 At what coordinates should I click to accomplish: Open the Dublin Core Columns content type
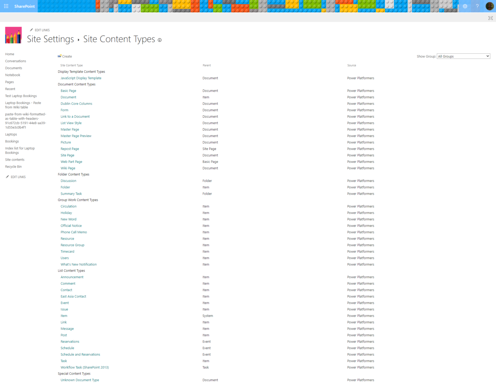click(x=76, y=103)
